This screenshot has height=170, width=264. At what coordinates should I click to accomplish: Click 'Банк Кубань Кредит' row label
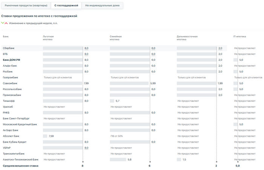click(x=15, y=142)
